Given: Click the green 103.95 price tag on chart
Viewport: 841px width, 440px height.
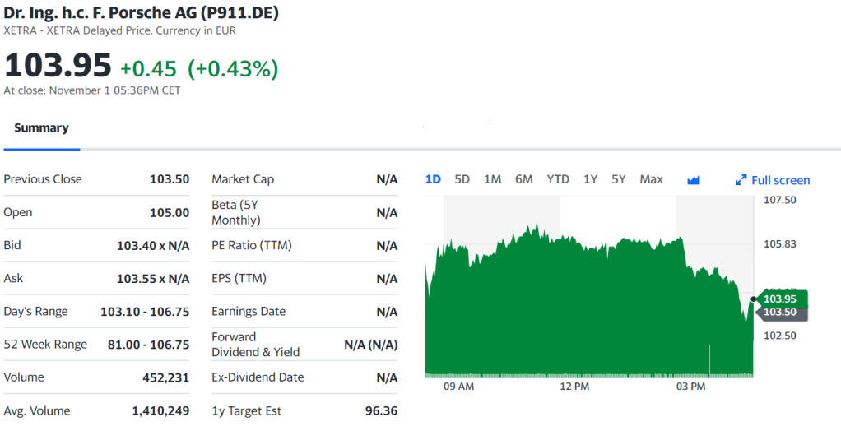Looking at the screenshot, I should 781,299.
